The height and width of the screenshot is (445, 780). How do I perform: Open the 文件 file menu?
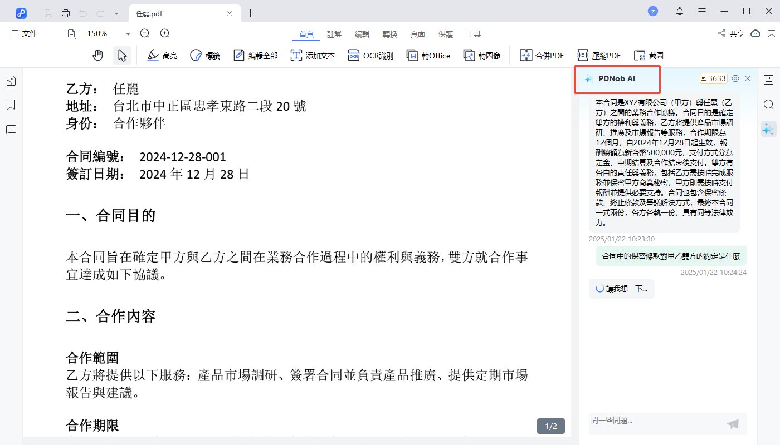[x=25, y=33]
